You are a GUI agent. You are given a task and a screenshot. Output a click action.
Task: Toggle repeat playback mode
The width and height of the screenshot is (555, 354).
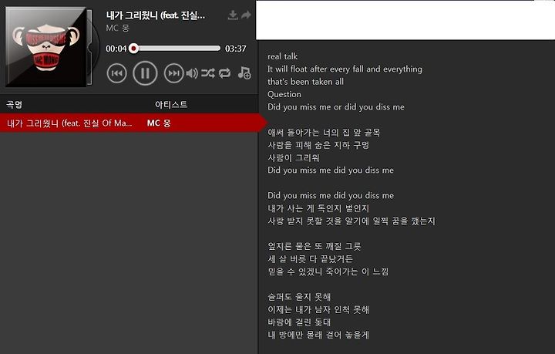[225, 73]
